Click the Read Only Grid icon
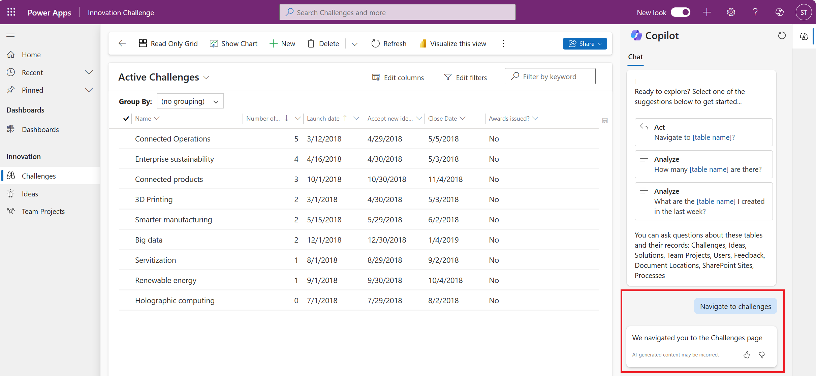 coord(143,43)
